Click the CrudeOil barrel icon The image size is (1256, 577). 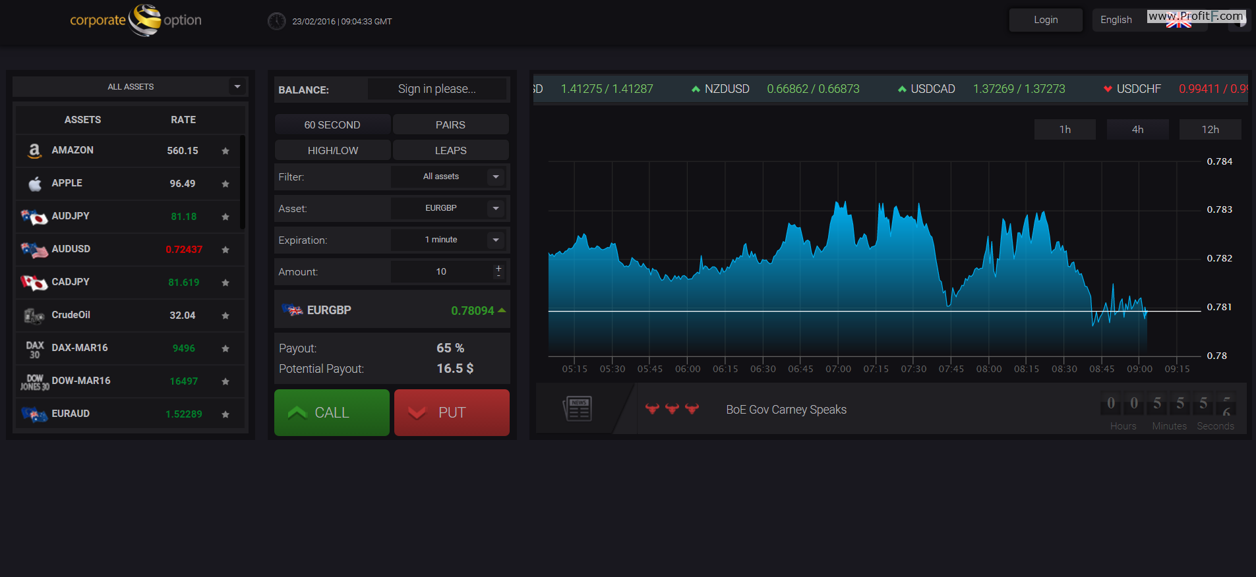click(34, 316)
